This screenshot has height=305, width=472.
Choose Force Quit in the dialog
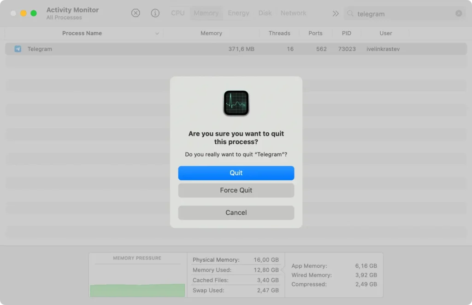tap(236, 190)
